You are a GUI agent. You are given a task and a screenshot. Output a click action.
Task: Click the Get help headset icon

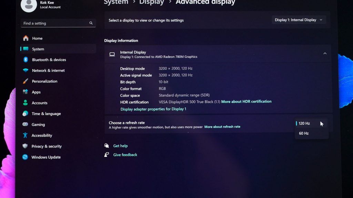coord(107,146)
